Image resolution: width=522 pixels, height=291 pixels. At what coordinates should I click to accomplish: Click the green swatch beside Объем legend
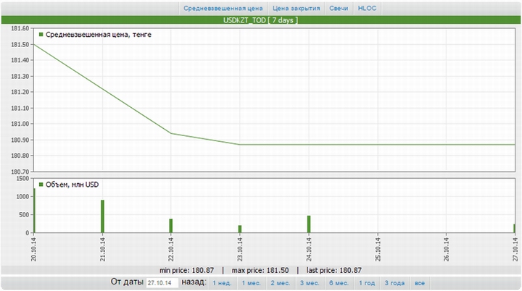pos(41,184)
